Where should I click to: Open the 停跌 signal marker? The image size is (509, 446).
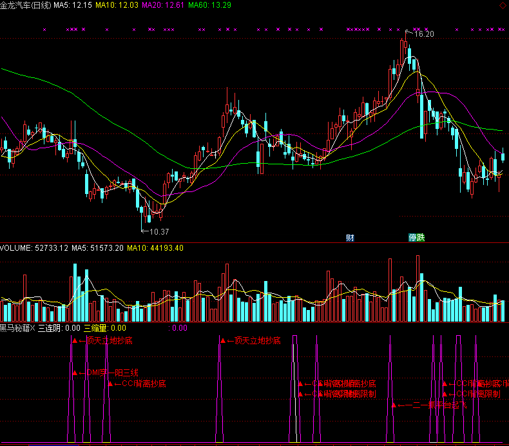click(416, 237)
